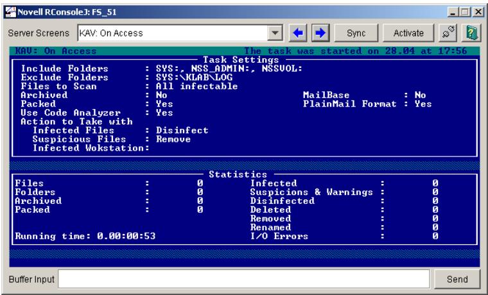Close the RConsoleJ window
Image resolution: width=488 pixels, height=295 pixels.
478,12
